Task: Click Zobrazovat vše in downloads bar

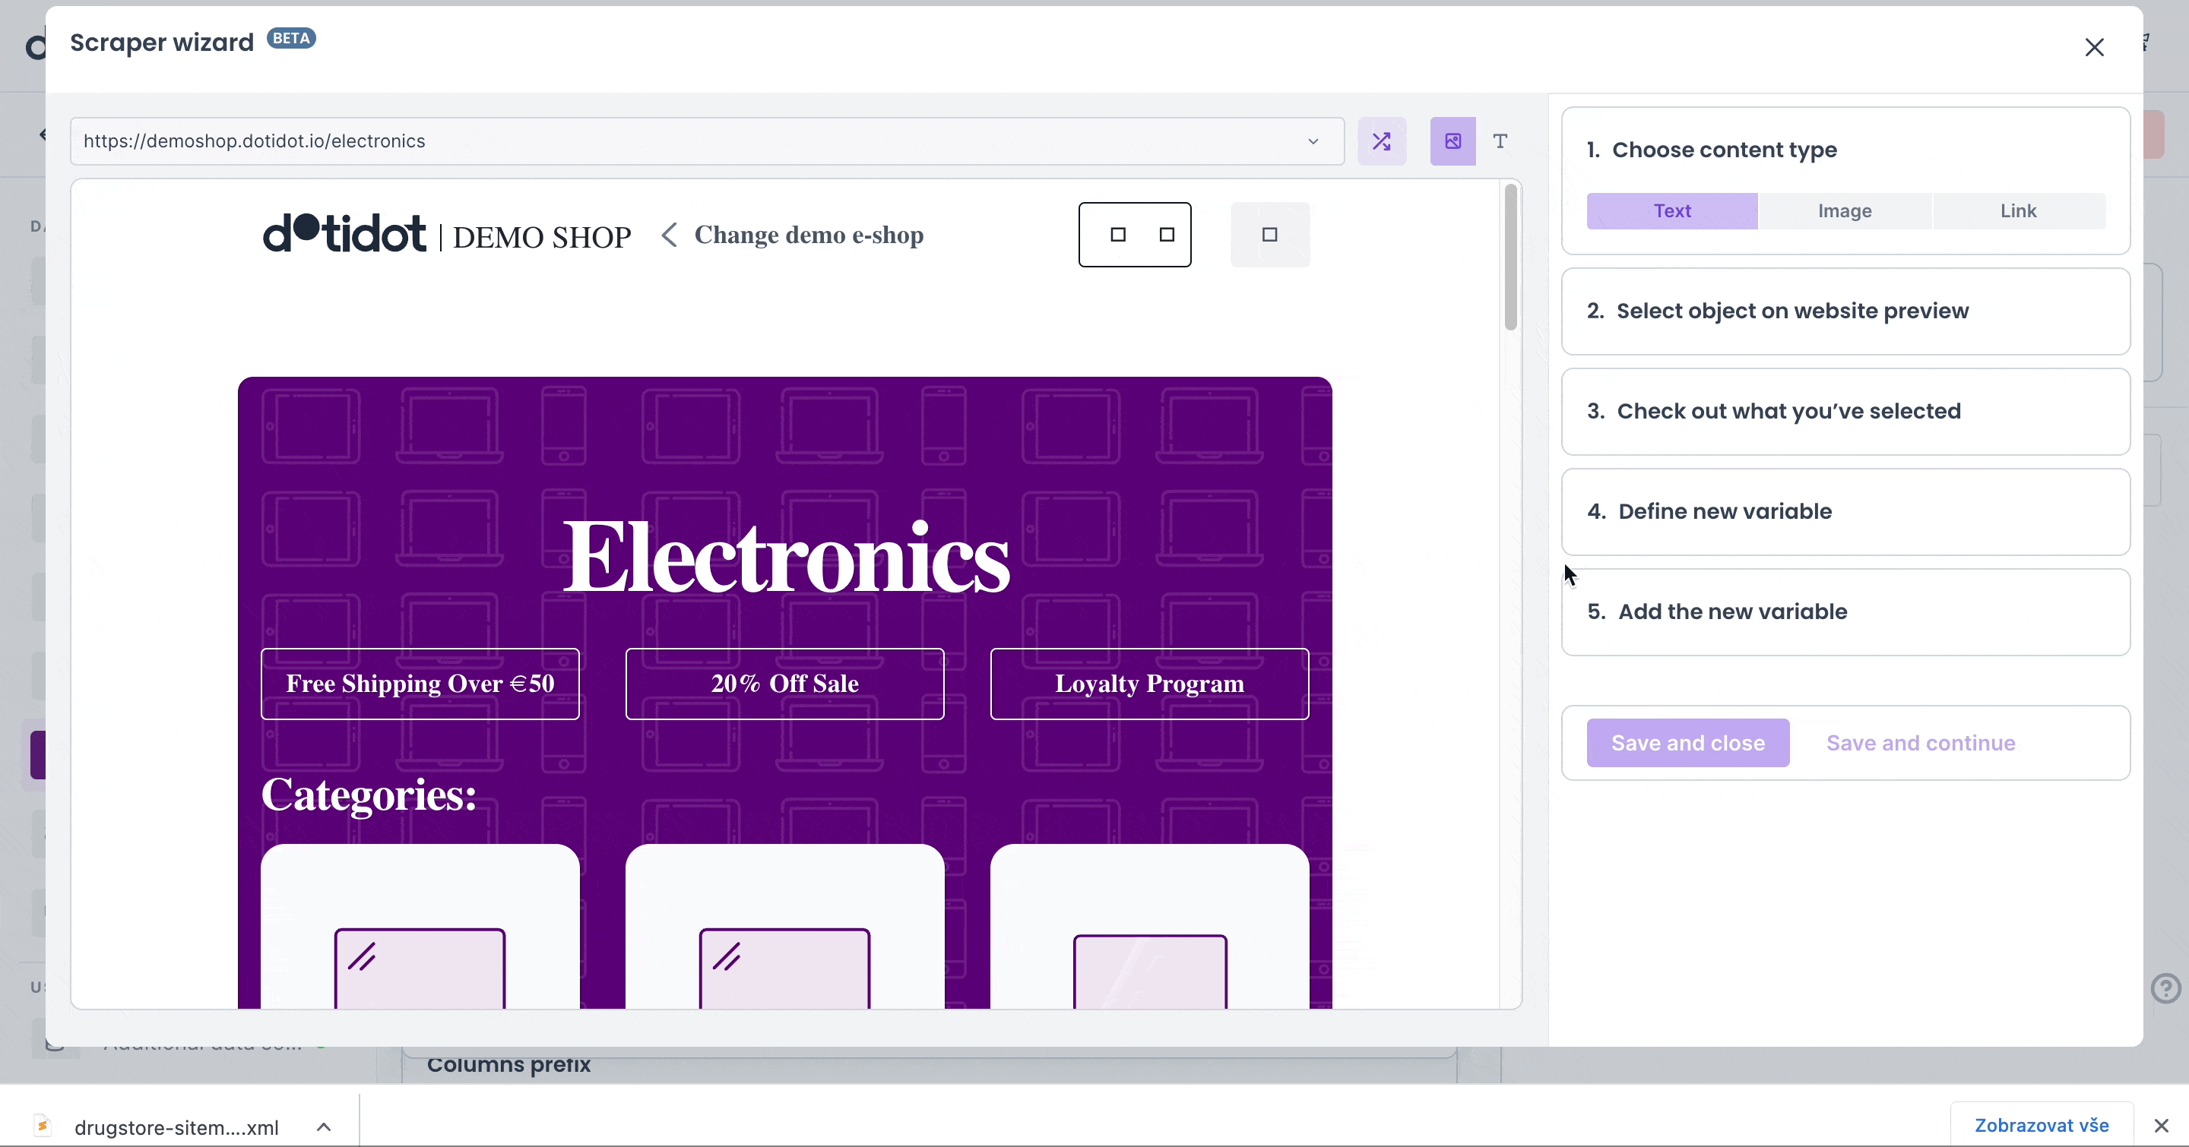Action: point(2041,1125)
